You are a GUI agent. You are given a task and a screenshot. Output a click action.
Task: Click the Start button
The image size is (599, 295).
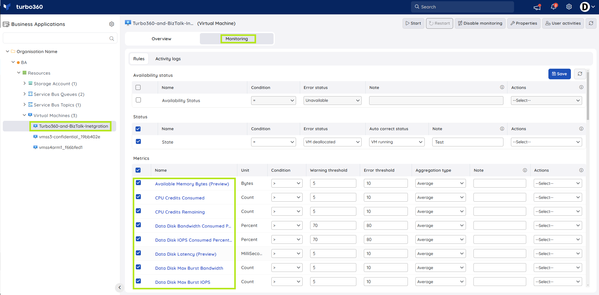click(x=413, y=23)
